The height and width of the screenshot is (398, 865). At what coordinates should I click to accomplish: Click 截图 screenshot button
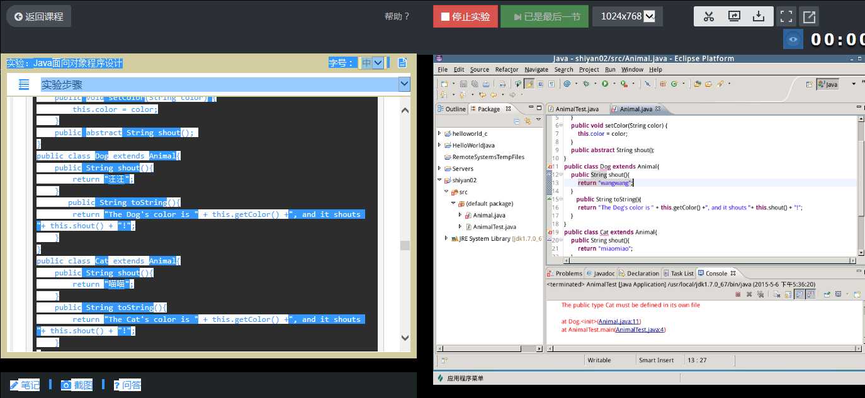pos(77,385)
